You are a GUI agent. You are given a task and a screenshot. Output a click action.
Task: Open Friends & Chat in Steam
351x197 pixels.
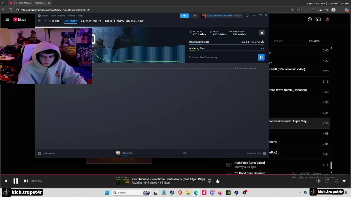click(x=256, y=153)
